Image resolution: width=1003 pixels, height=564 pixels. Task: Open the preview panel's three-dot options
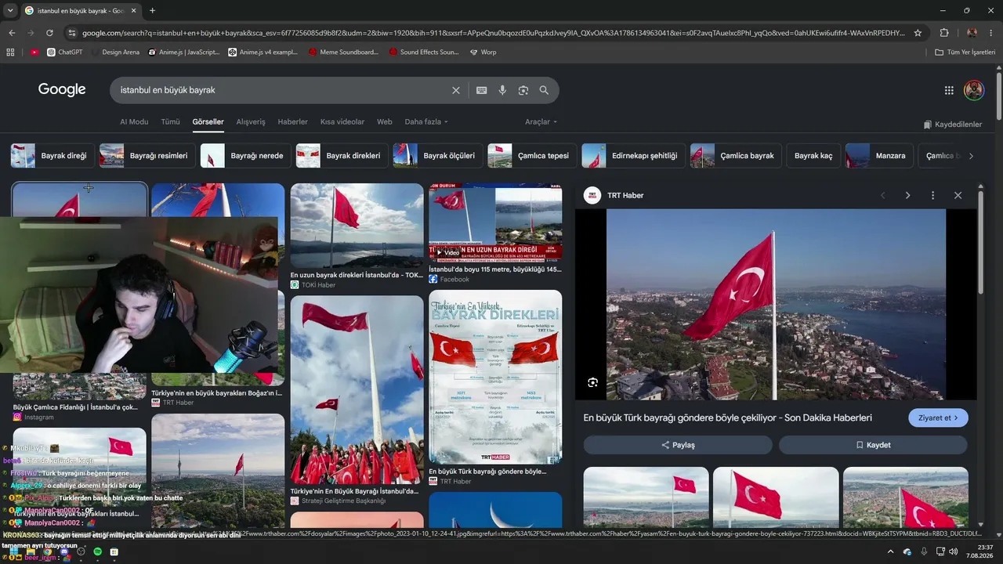click(932, 196)
